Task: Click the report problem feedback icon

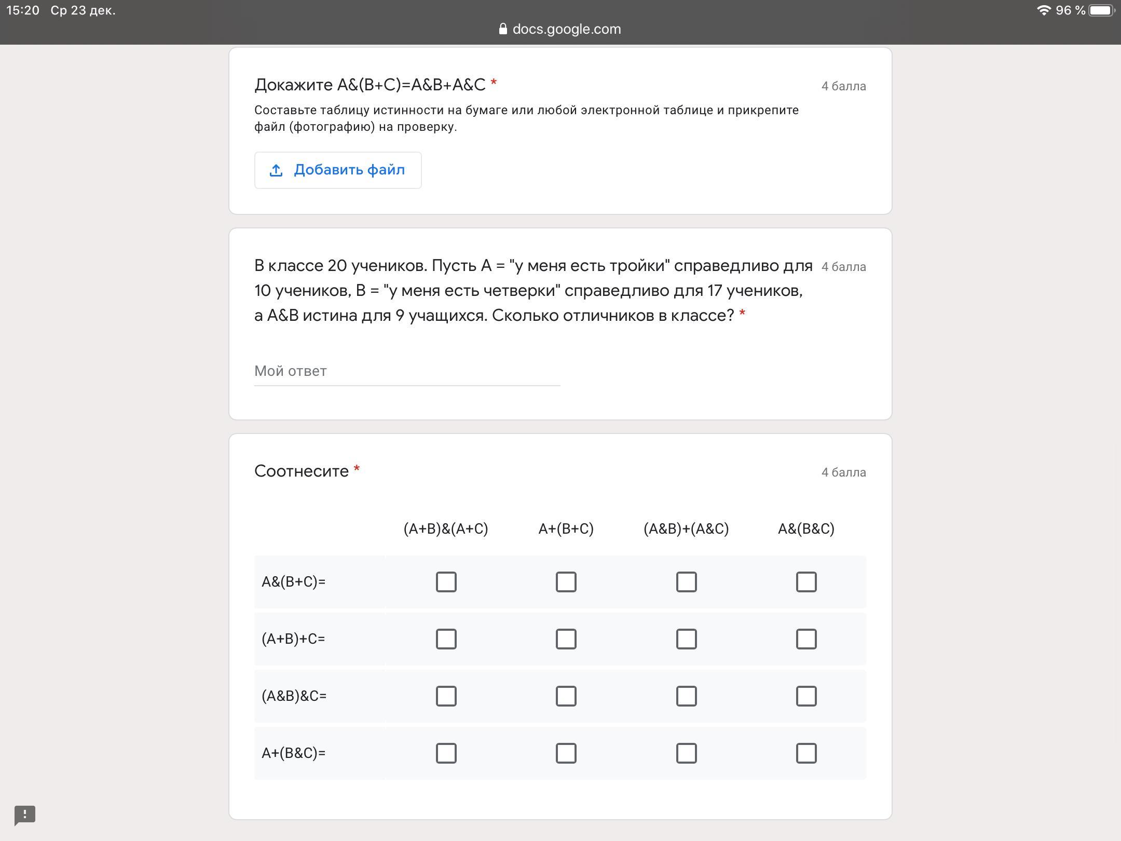Action: coord(25,815)
